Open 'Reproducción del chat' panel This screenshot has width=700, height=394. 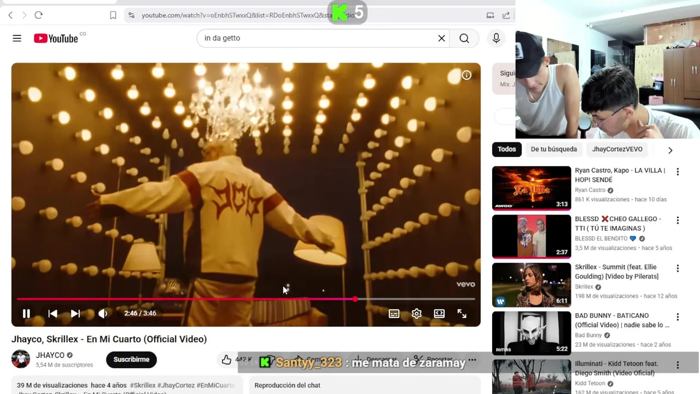tap(287, 385)
